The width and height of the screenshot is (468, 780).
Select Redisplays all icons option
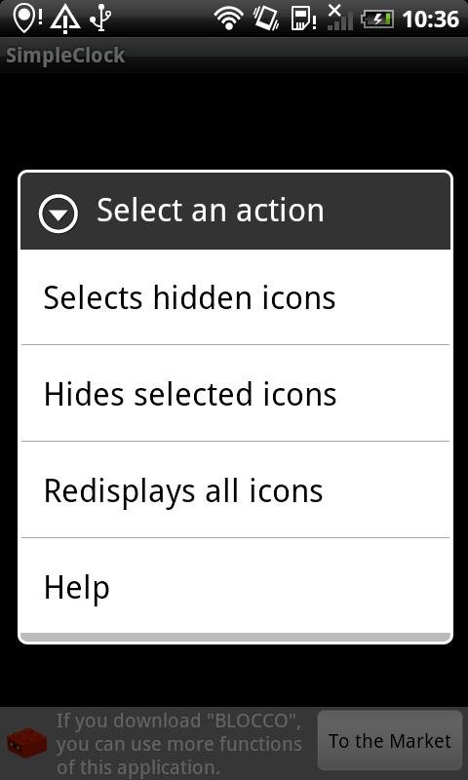(x=235, y=490)
